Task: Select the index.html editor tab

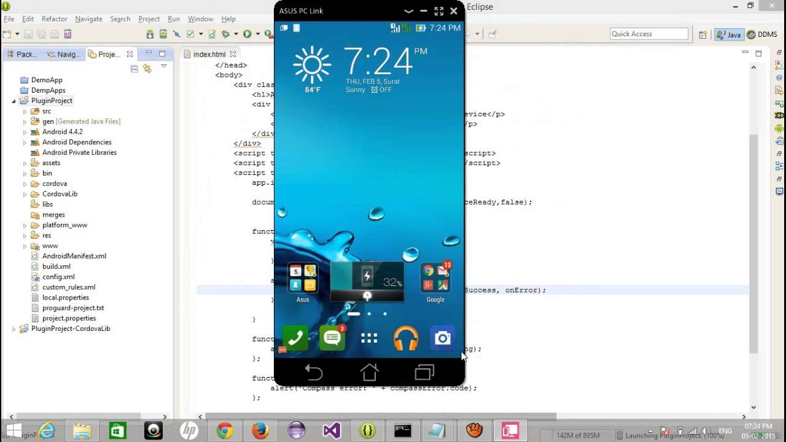Action: click(209, 54)
